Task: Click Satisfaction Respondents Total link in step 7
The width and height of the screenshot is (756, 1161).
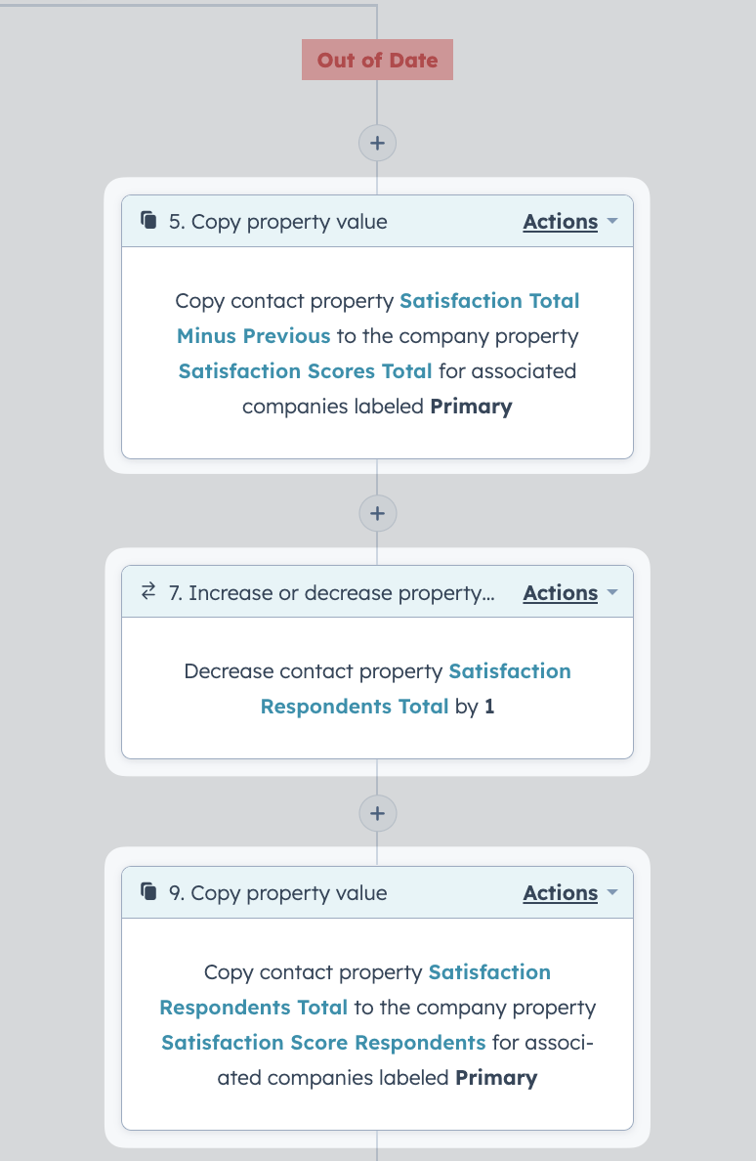Action: [x=415, y=689]
